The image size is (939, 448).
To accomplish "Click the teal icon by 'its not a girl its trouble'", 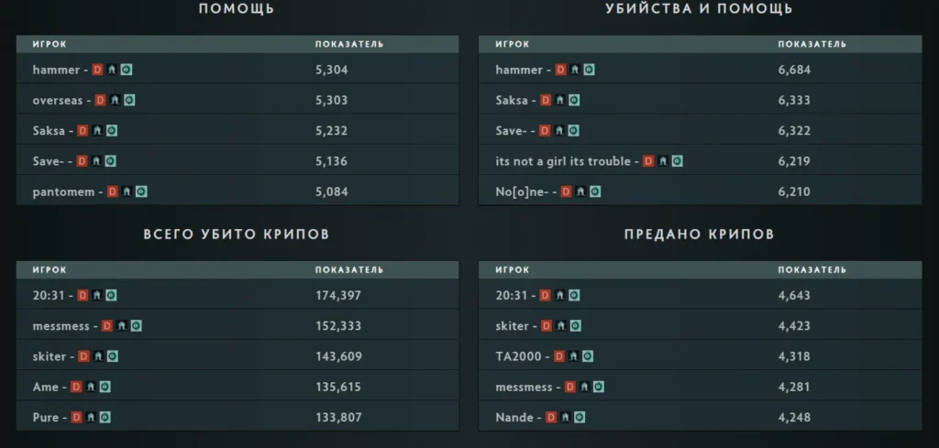I will tap(677, 161).
